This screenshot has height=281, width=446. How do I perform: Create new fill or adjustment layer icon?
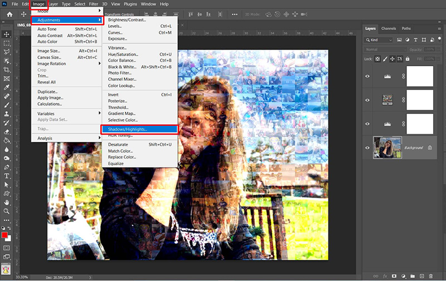(403, 276)
